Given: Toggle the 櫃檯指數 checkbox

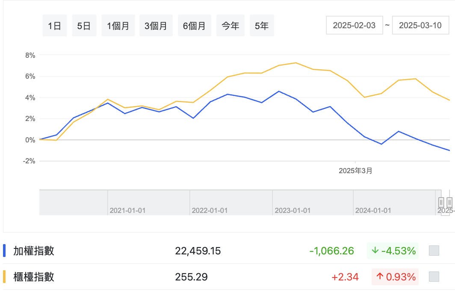Looking at the screenshot, I should coord(434,277).
